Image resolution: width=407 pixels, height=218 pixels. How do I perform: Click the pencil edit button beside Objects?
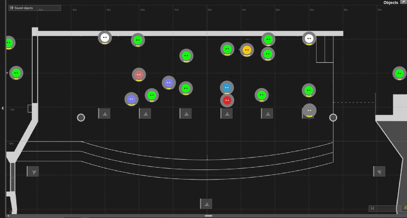[x=403, y=2]
